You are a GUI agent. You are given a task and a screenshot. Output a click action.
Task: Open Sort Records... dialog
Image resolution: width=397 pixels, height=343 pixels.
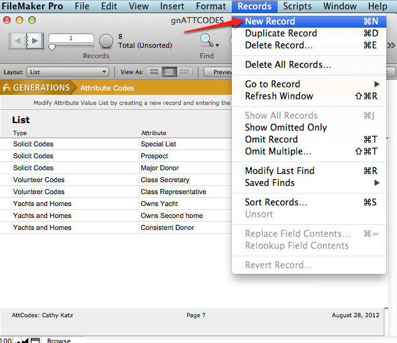(x=309, y=202)
